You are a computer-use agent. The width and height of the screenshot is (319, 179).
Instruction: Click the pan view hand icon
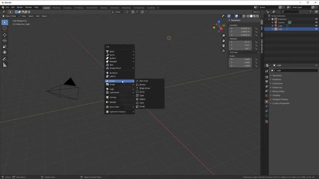223,41
